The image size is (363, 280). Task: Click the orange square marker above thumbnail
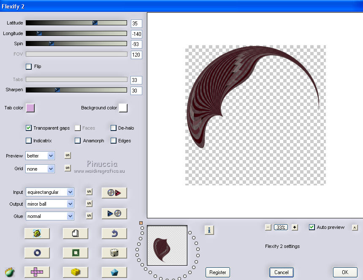tap(141, 223)
